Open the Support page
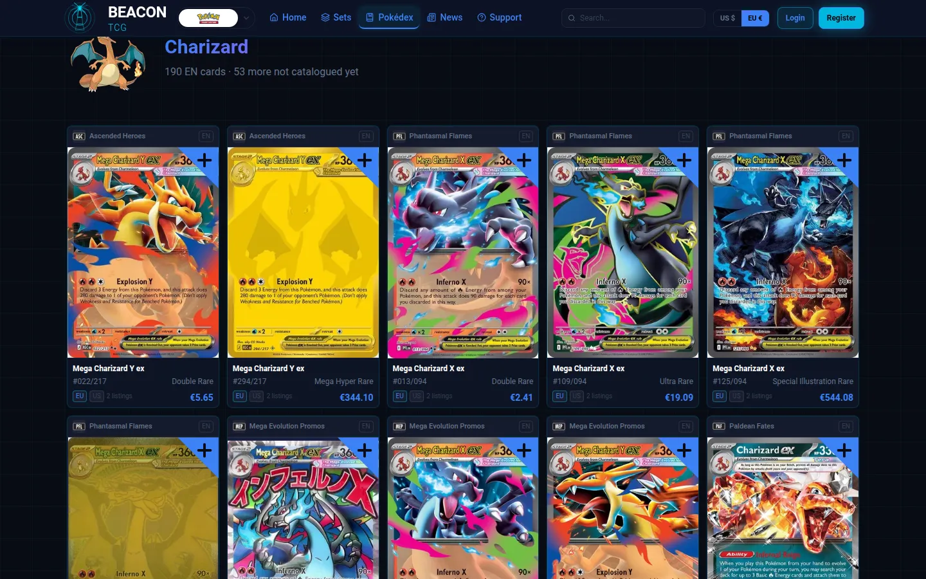 (499, 17)
